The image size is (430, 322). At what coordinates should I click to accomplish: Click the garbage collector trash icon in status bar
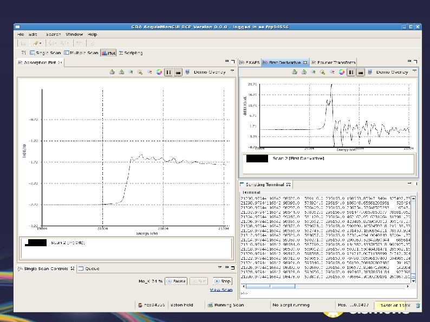[419, 305]
